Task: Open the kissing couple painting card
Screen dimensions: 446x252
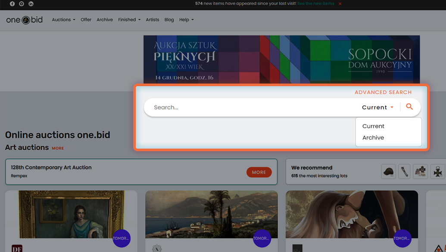Action: [x=352, y=214]
